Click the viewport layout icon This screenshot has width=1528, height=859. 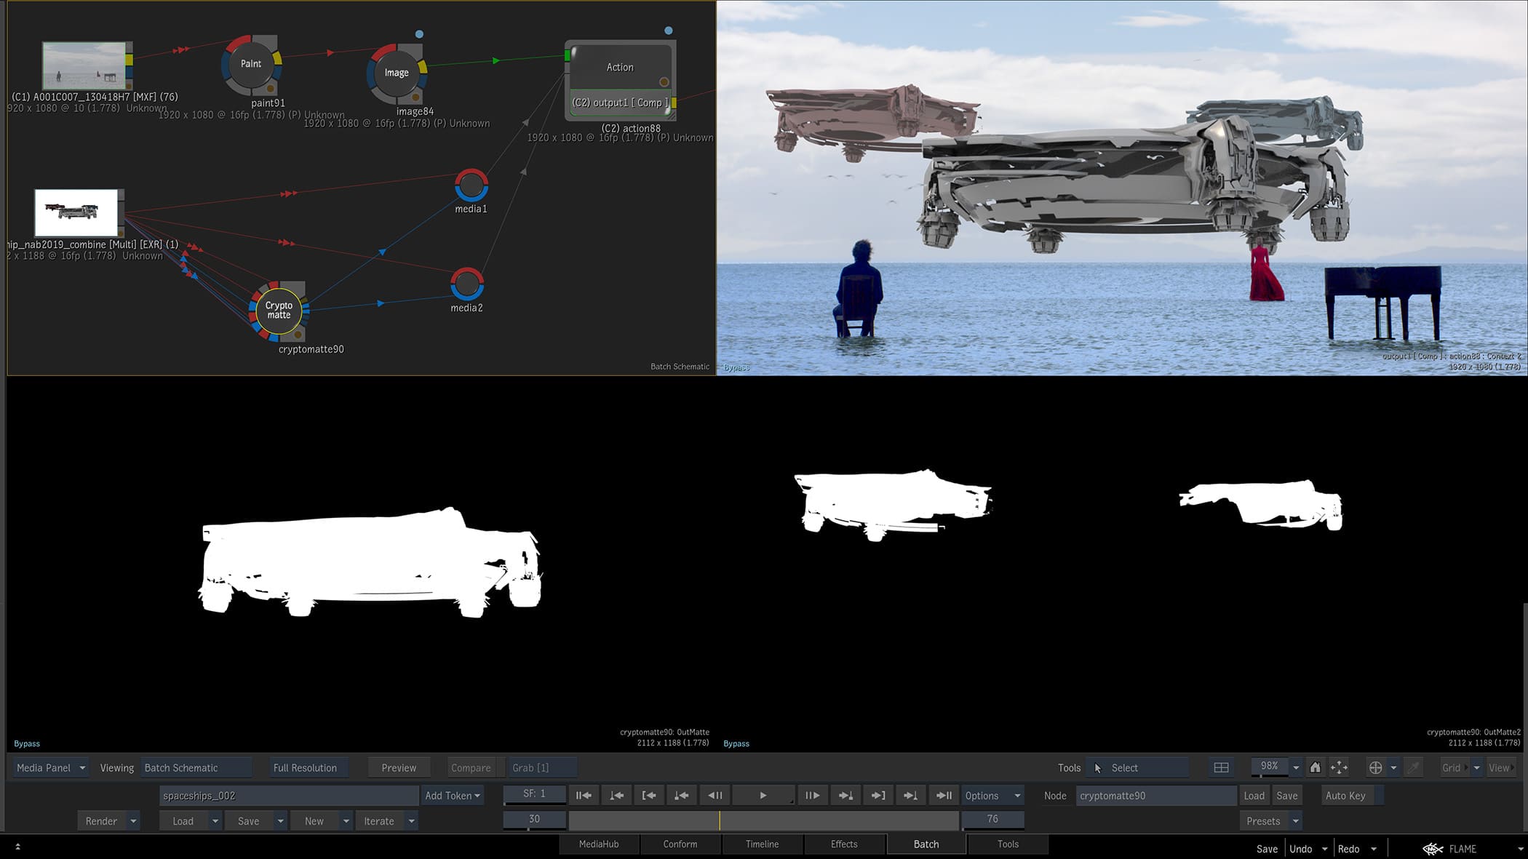tap(1221, 767)
